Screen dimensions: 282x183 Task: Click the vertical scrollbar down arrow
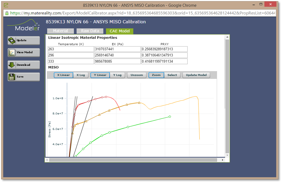click(x=227, y=155)
